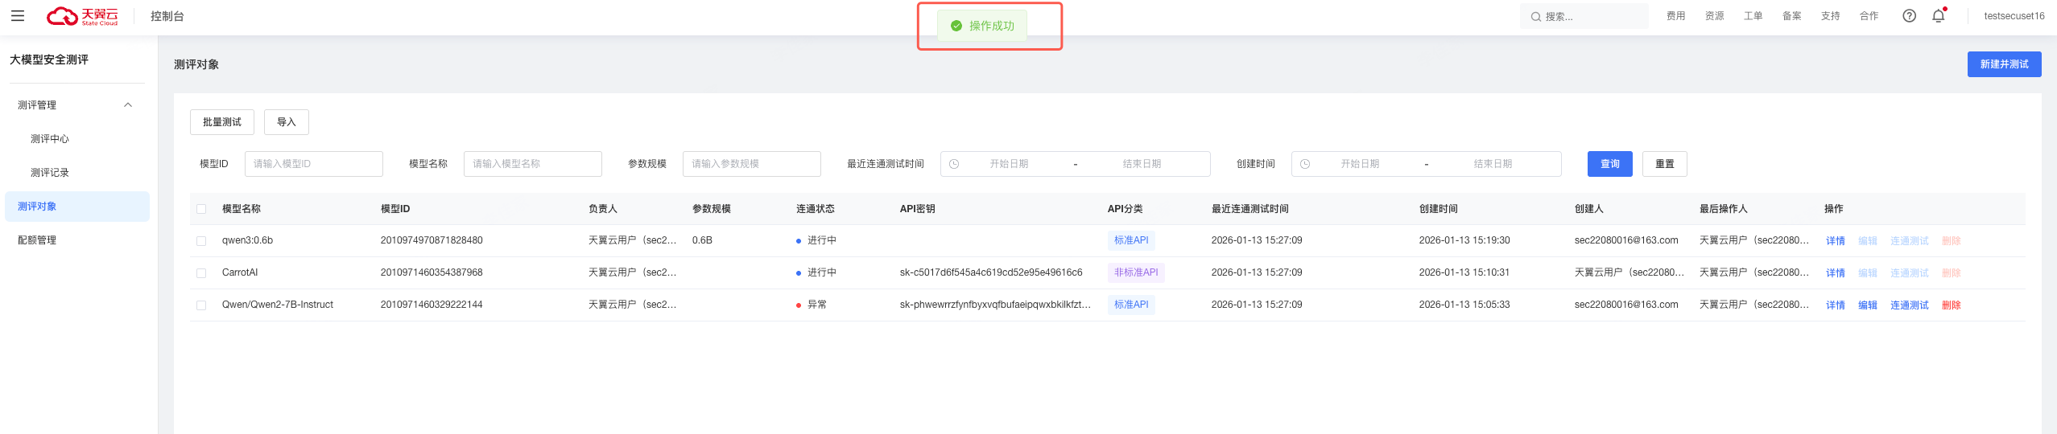Open the testsecuset16 account menu

(x=2014, y=16)
